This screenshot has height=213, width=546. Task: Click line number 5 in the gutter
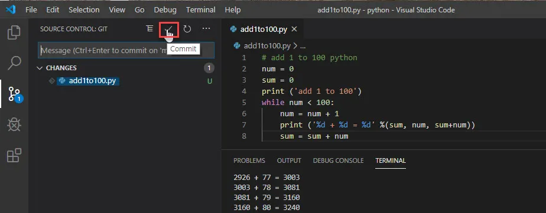point(243,103)
